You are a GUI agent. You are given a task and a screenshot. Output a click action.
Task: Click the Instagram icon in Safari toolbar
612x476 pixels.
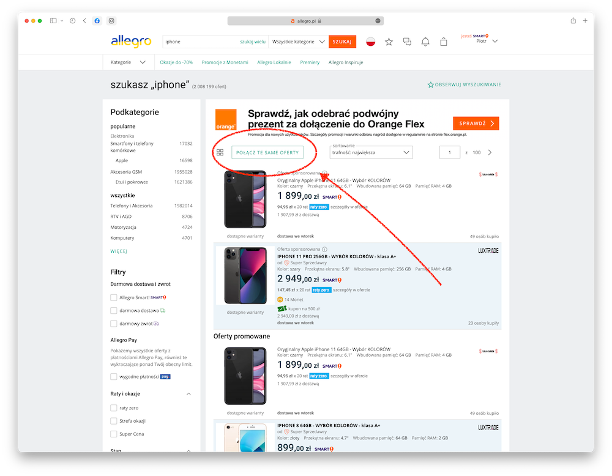(x=111, y=21)
